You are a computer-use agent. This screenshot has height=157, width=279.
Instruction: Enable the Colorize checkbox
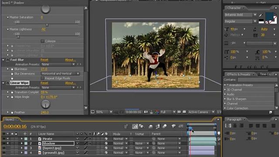pyautogui.click(x=42, y=41)
